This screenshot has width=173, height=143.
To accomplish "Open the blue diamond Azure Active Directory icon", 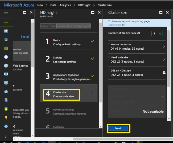I will (6, 126).
